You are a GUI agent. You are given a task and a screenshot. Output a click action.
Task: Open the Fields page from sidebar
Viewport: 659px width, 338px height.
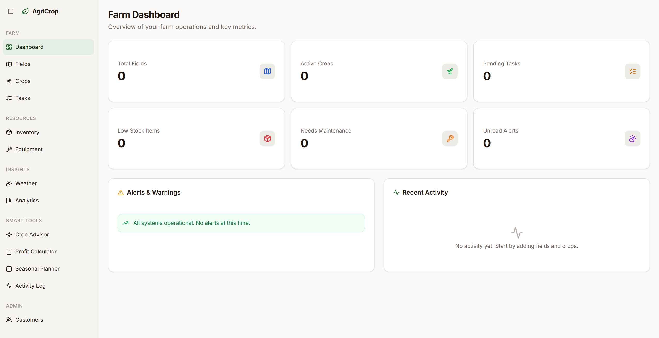coord(23,64)
